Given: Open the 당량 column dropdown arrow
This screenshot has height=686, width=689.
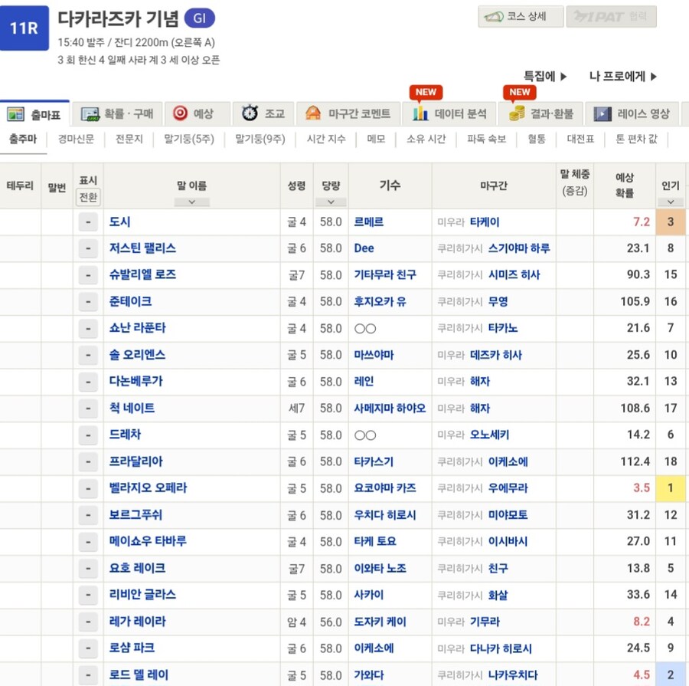Looking at the screenshot, I should [331, 201].
